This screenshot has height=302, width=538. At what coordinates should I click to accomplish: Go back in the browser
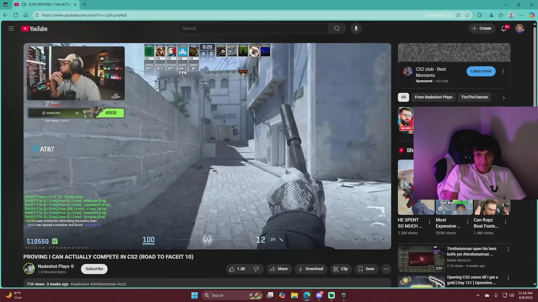(5, 15)
